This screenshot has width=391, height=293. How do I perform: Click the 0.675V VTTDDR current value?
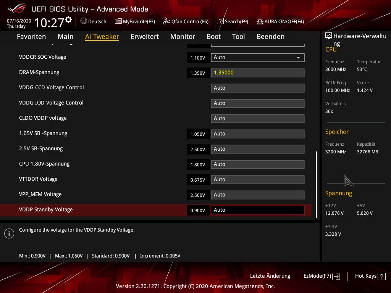198,180
